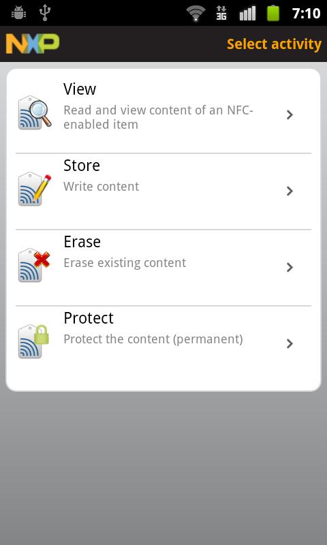
Task: Choose 'Protect the content (permanent)' text
Action: point(153,339)
